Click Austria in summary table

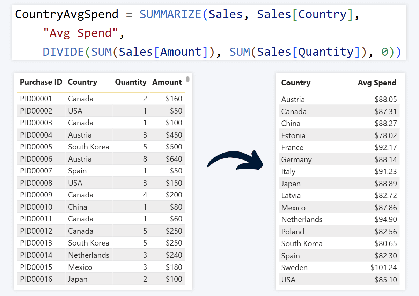(x=293, y=100)
